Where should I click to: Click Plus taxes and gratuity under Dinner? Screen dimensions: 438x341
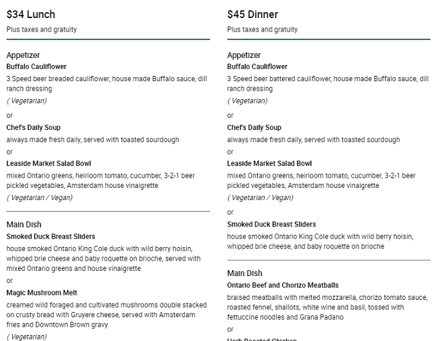(x=262, y=30)
